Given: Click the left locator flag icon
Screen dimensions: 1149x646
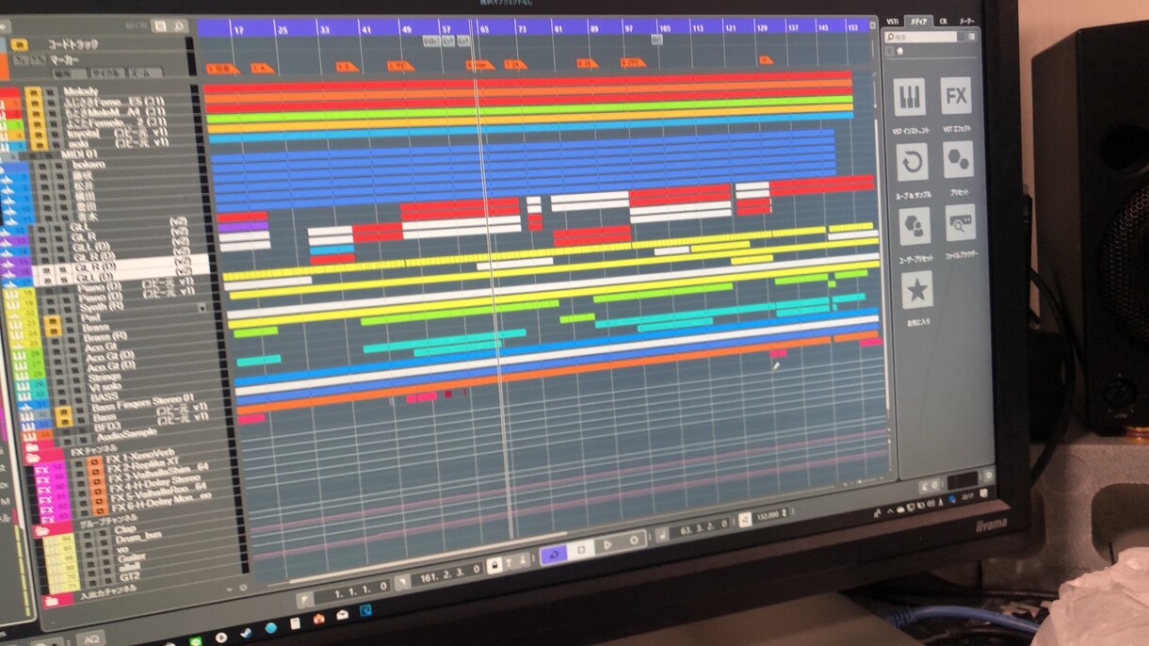Looking at the screenshot, I should pos(305,601).
